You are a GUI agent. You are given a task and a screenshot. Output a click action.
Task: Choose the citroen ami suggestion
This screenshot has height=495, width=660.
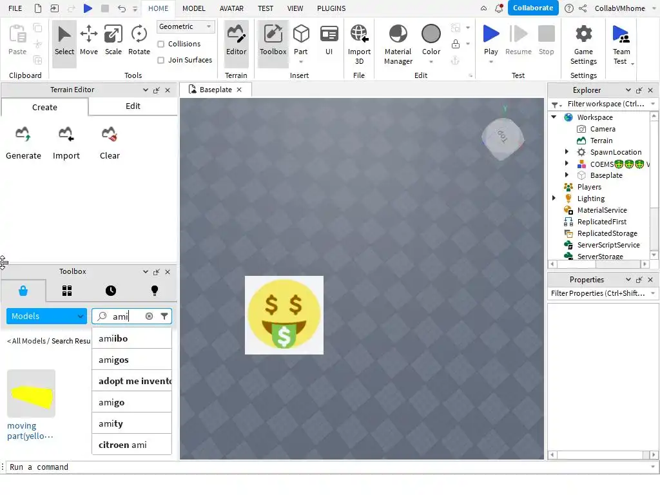click(131, 445)
